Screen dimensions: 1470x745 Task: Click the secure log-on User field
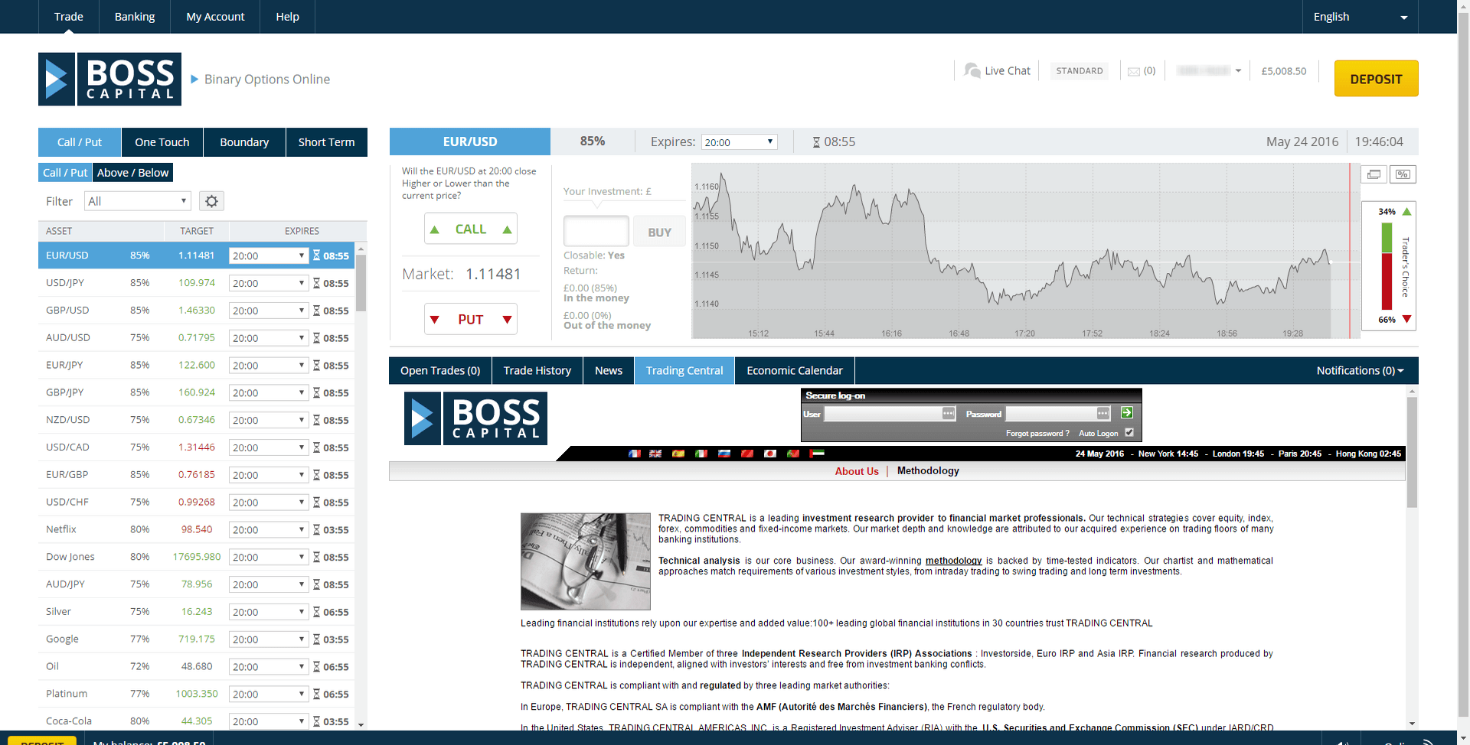[x=890, y=414]
